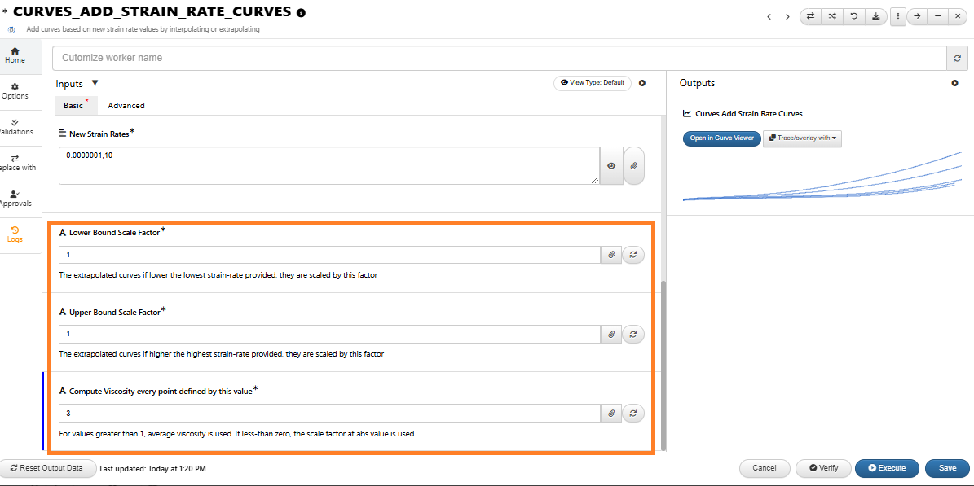The height and width of the screenshot is (486, 974).
Task: Click refresh icon beside Upper Bound Scale Factor
Action: pos(633,335)
